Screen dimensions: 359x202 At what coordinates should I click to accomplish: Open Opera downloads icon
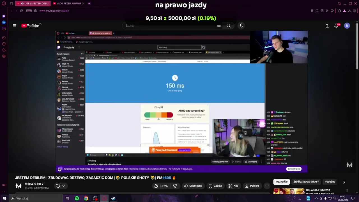click(x=349, y=11)
